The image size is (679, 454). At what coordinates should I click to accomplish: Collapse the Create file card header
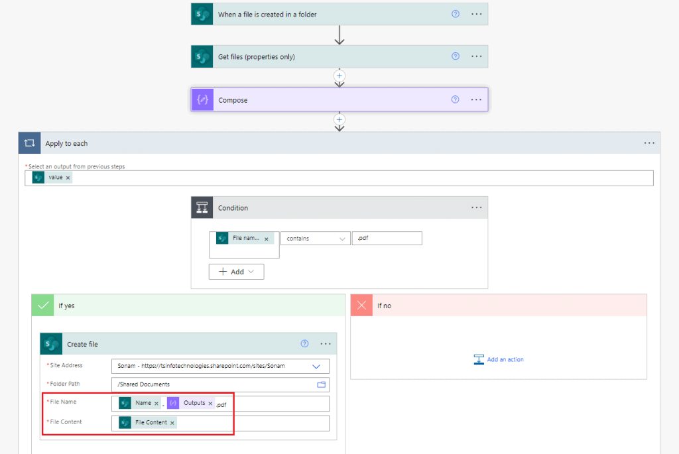(x=188, y=343)
